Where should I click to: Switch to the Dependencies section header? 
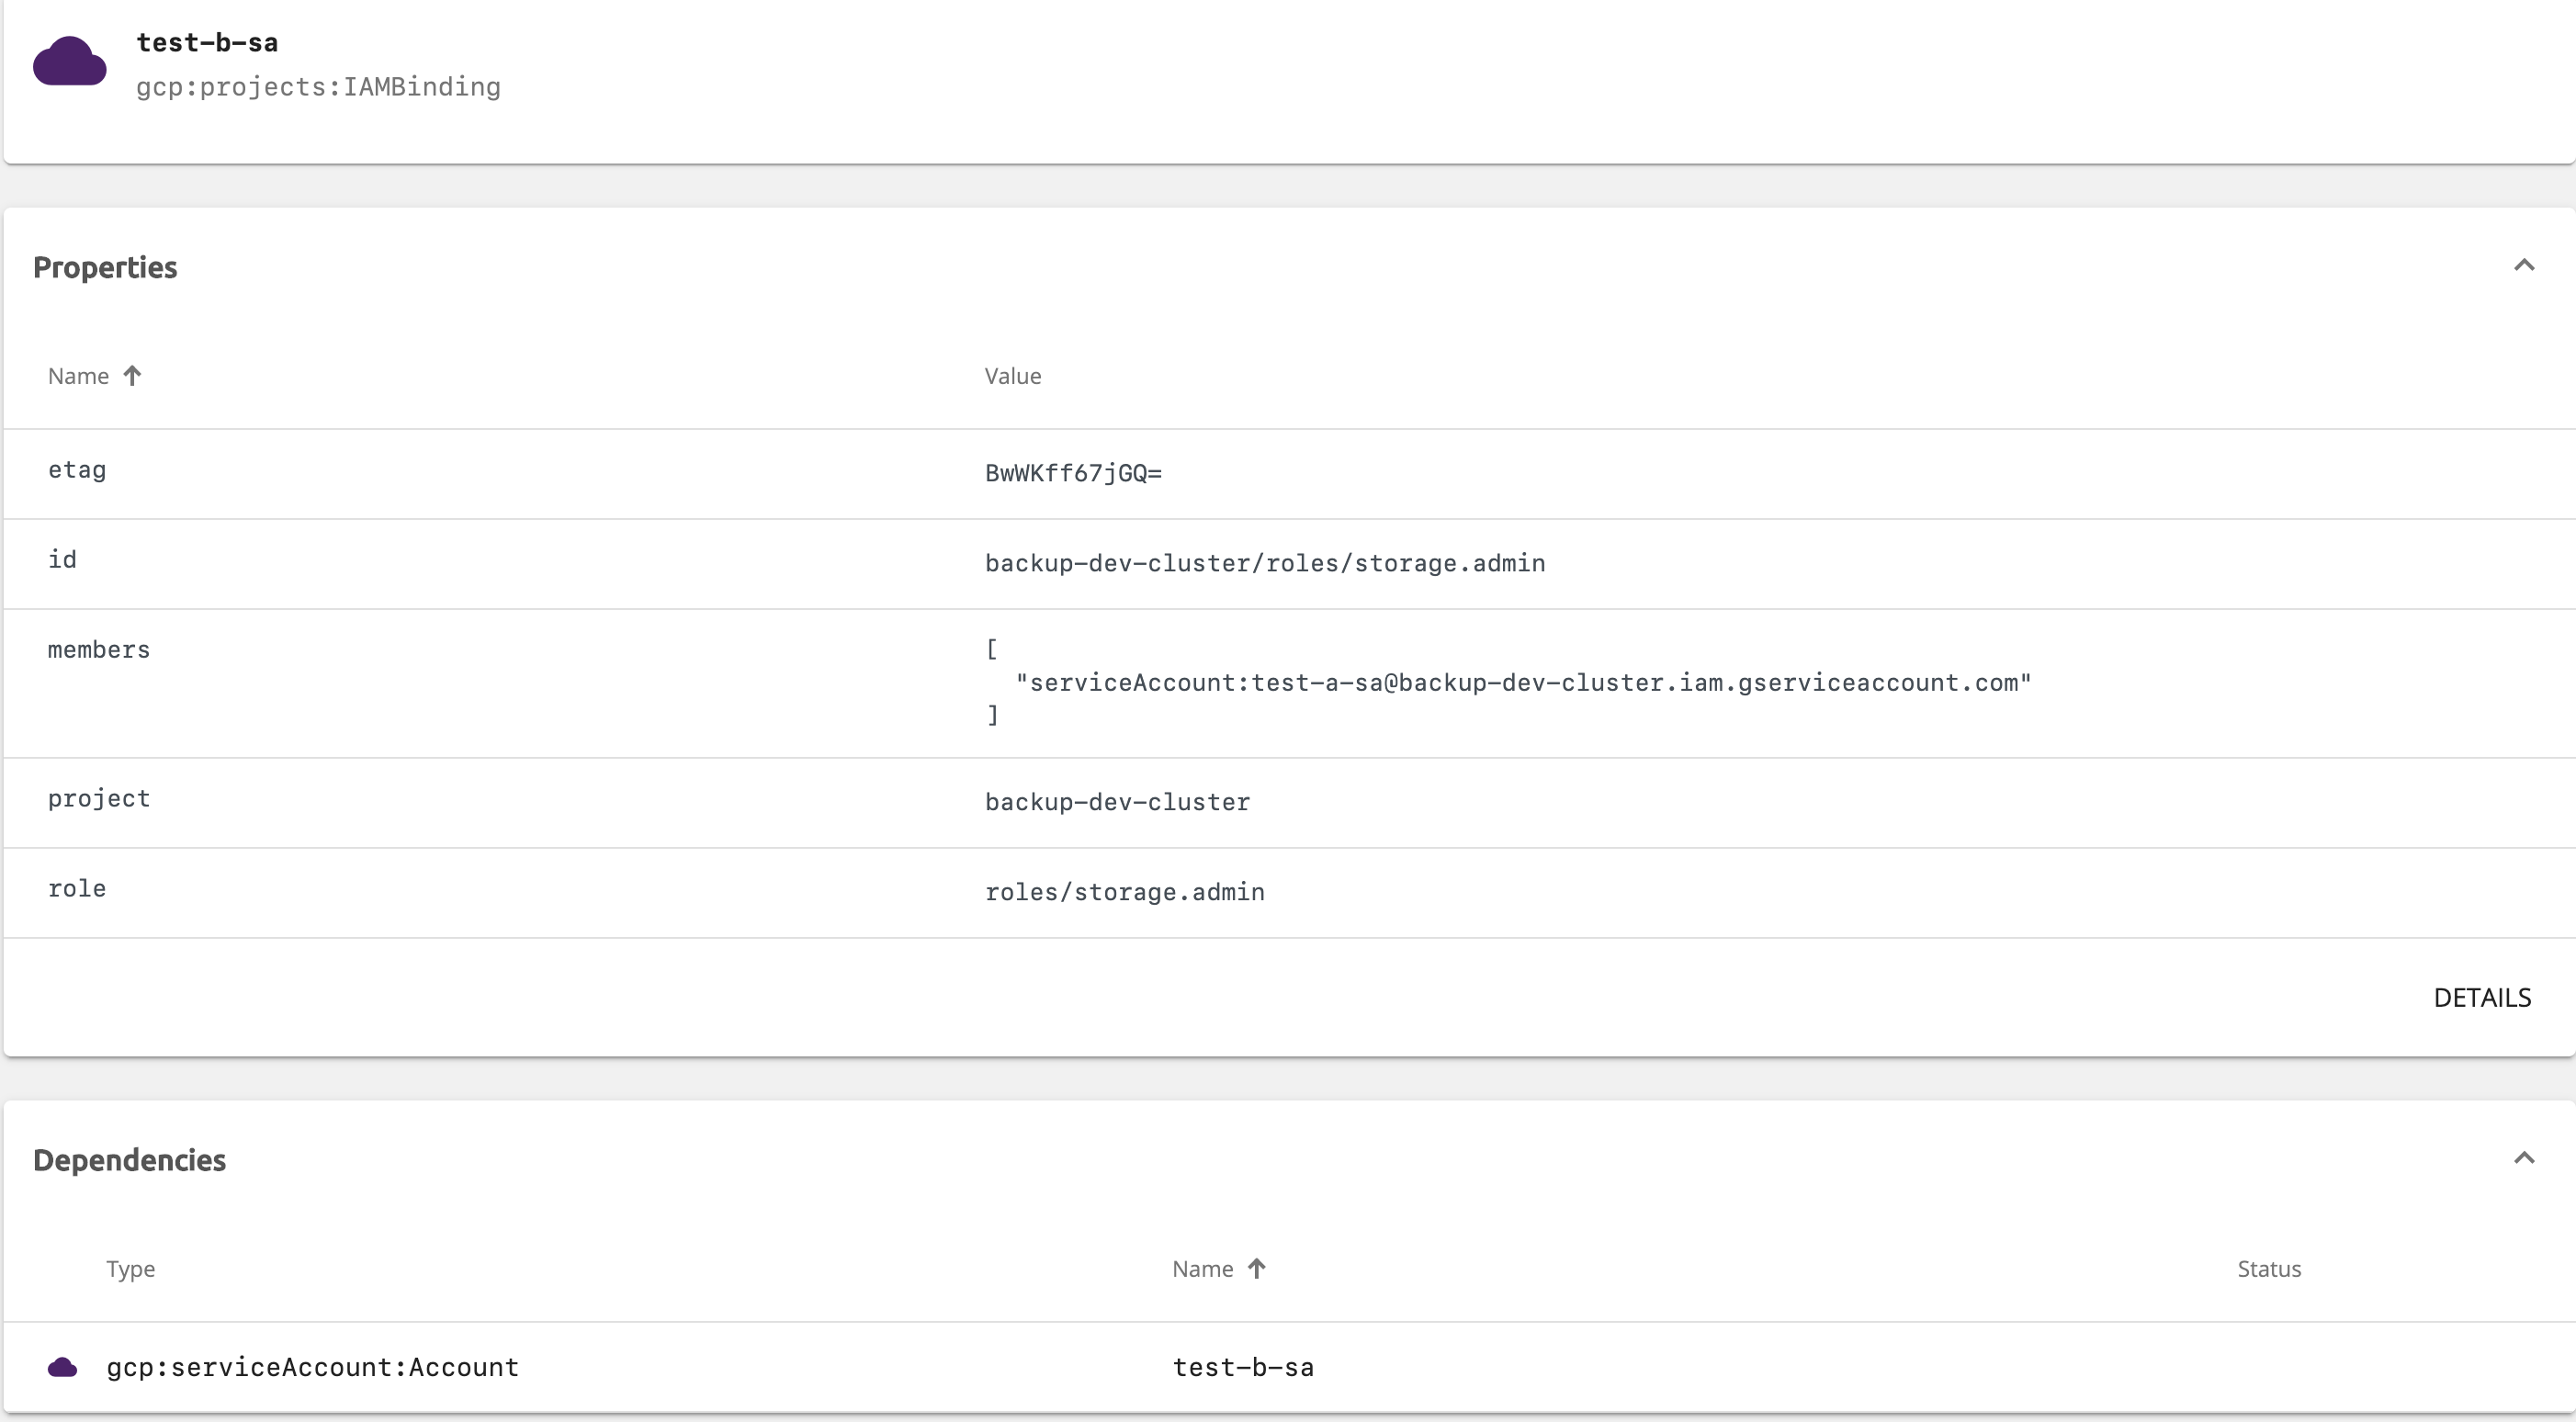pyautogui.click(x=129, y=1159)
